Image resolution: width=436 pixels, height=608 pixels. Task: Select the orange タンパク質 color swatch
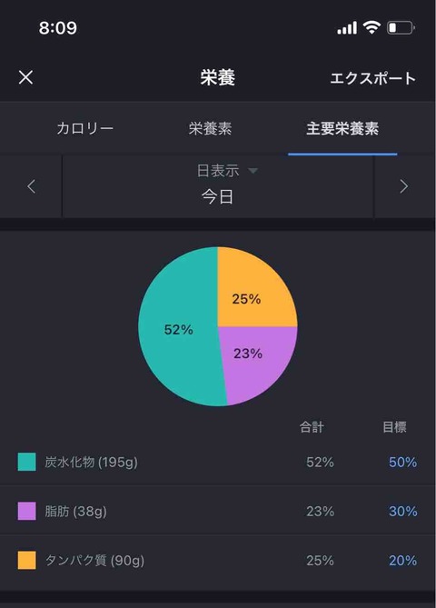point(26,561)
